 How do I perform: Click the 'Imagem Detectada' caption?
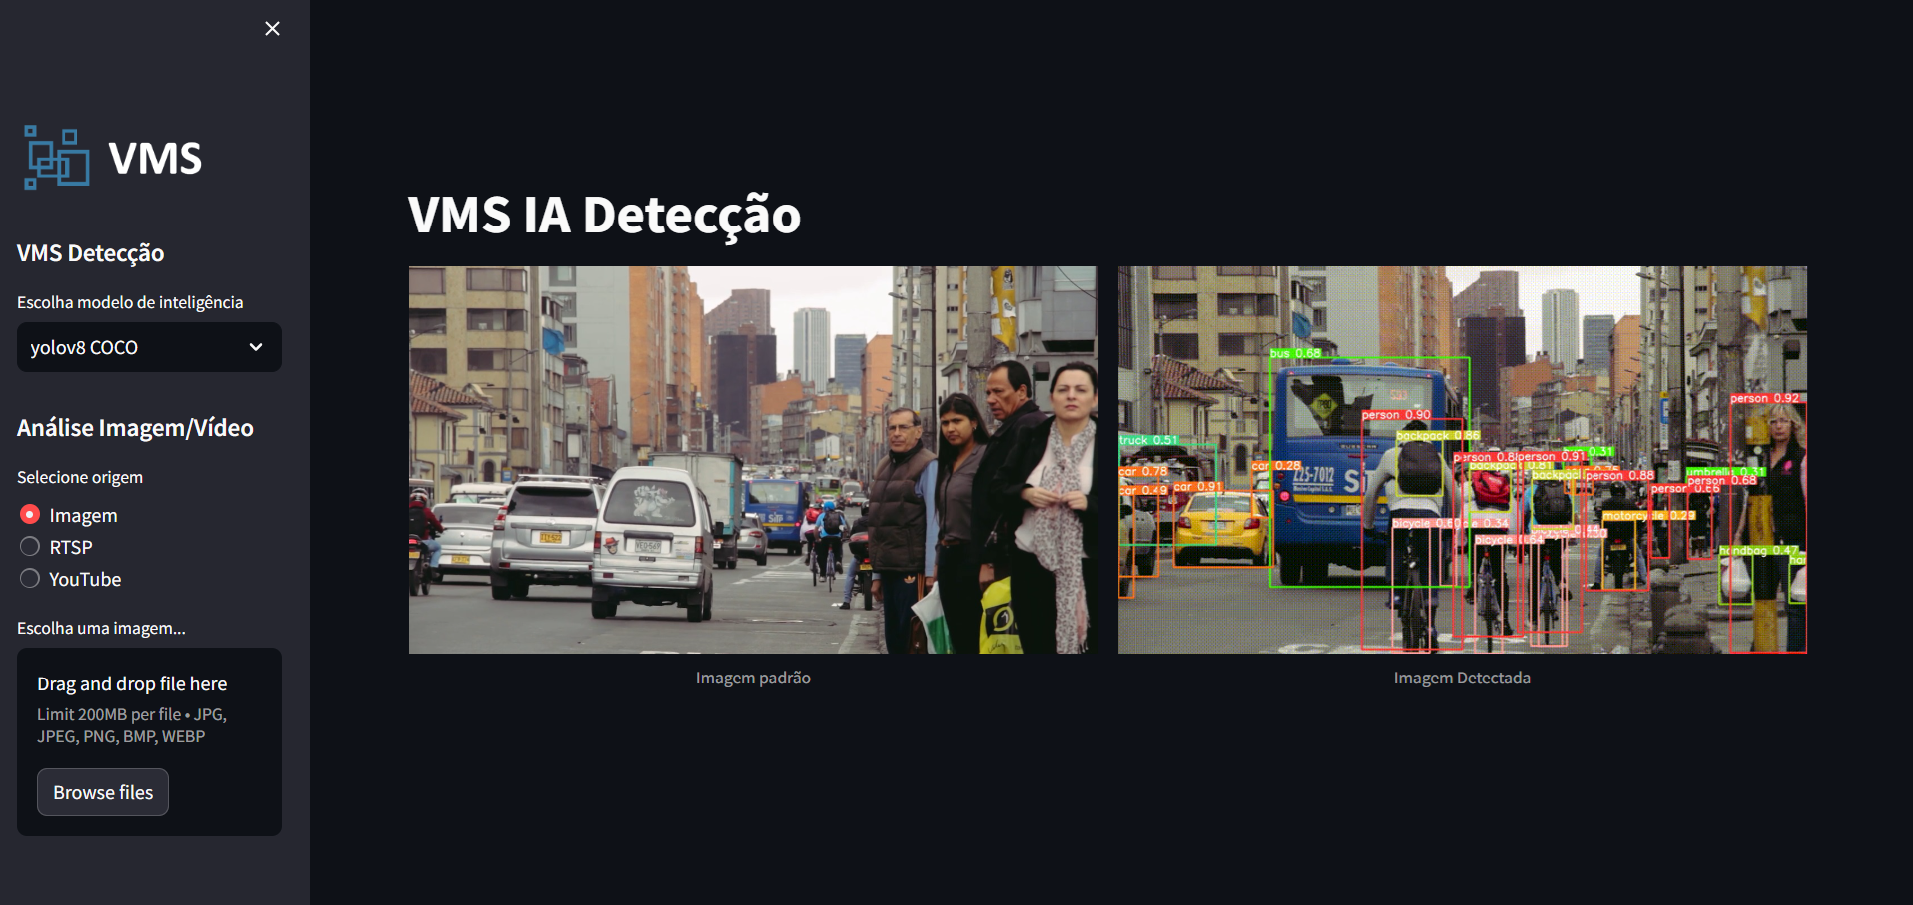[x=1462, y=679]
